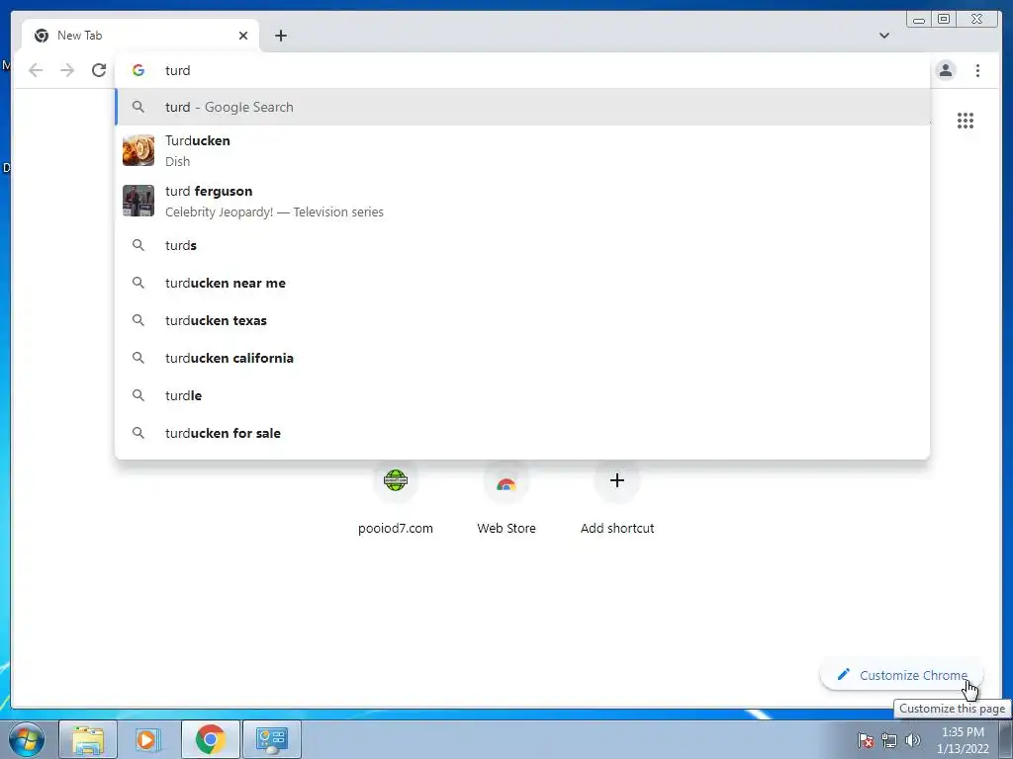Click the Customize Chrome button
Screen dimensions: 1013x759
click(902, 675)
